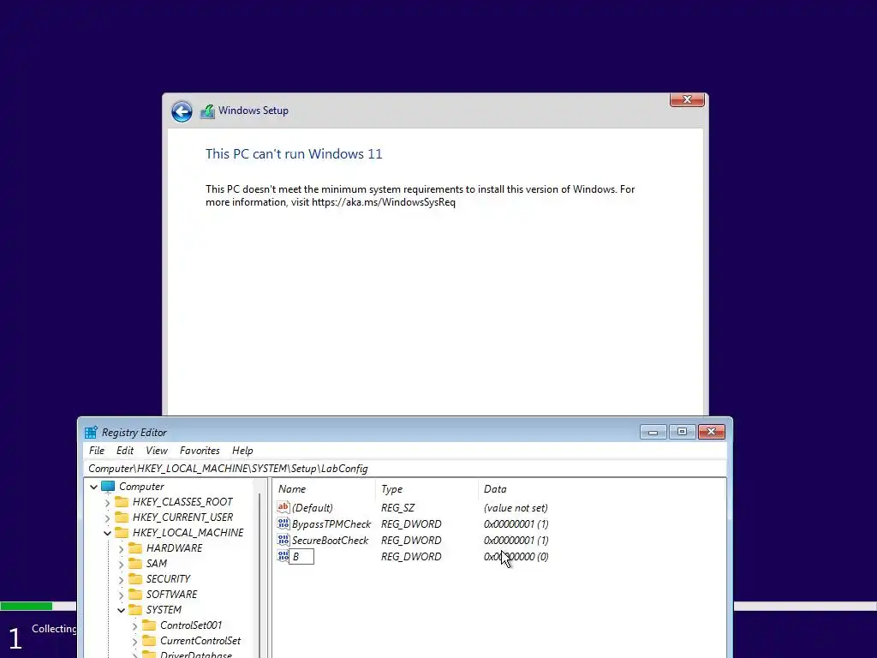Screen dimensions: 877x658
Task: Expand the SECURITY key
Action: click(x=121, y=580)
